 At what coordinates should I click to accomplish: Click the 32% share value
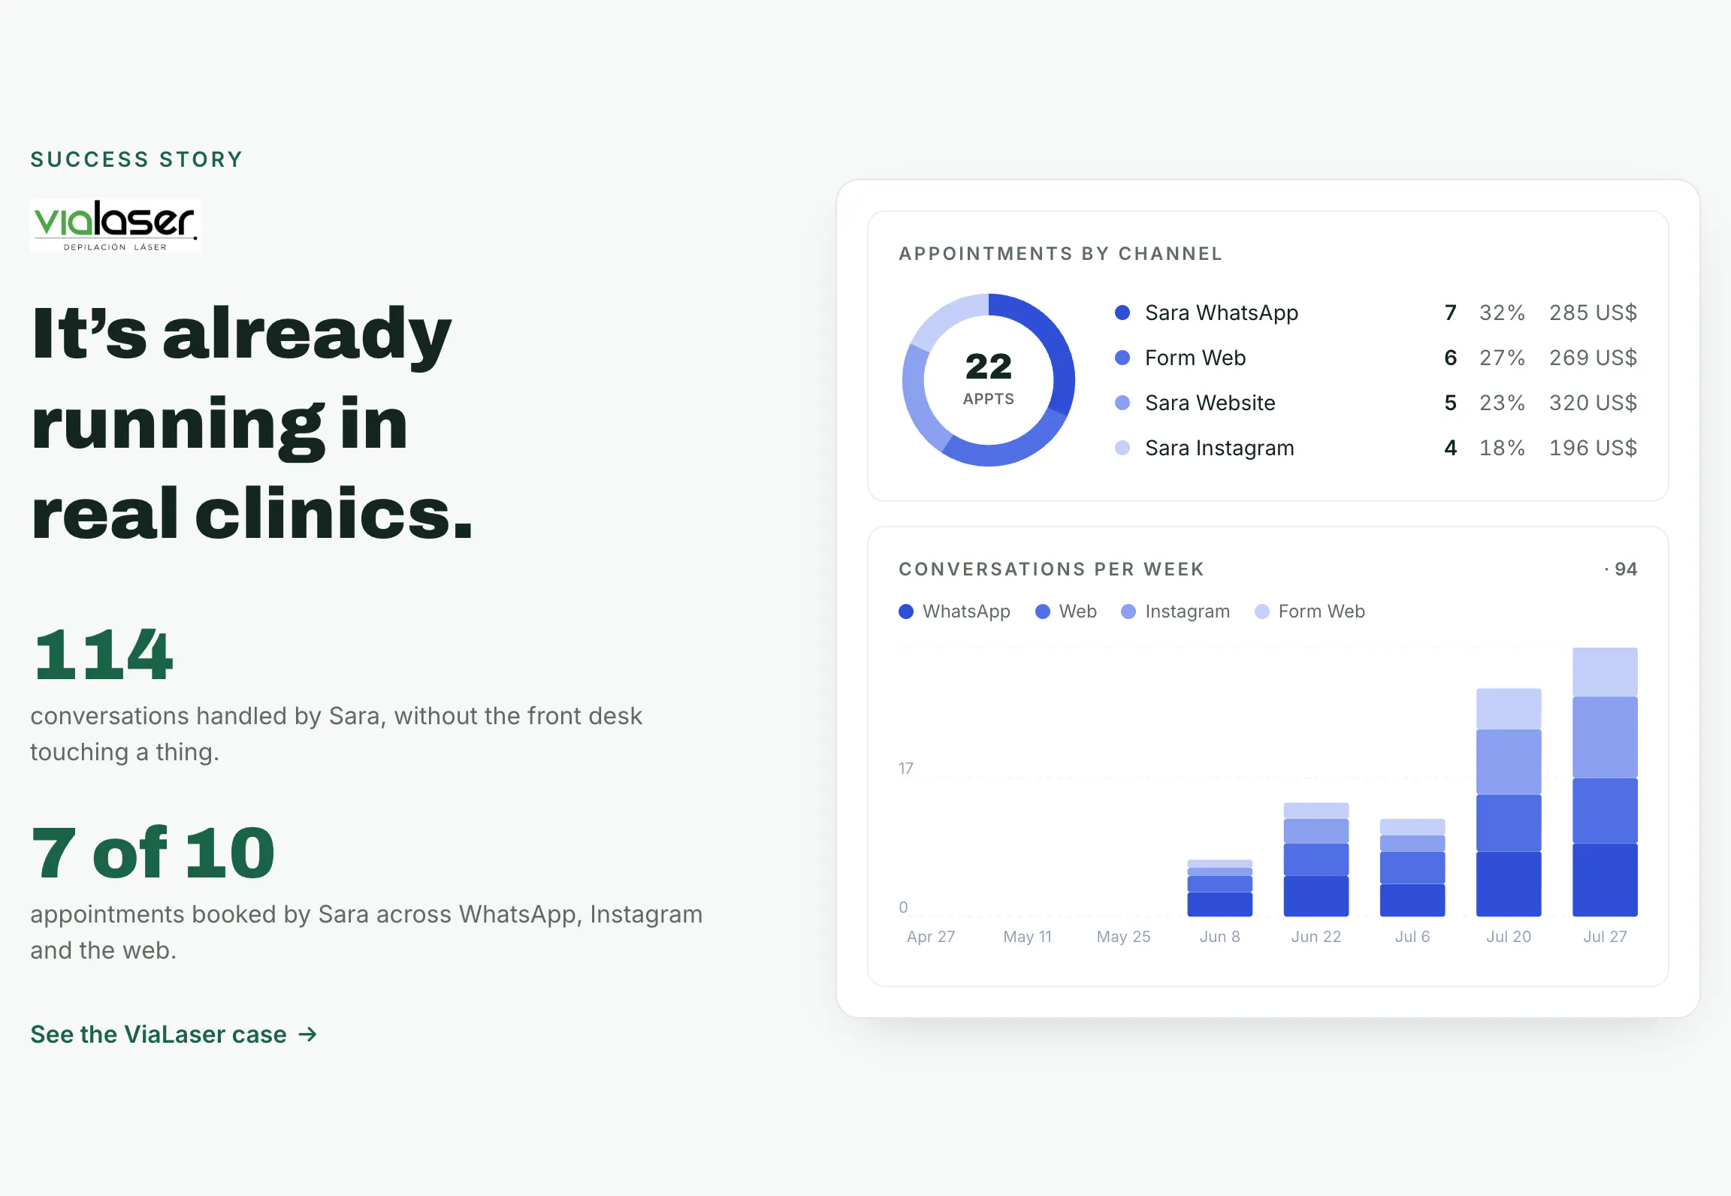[1502, 313]
